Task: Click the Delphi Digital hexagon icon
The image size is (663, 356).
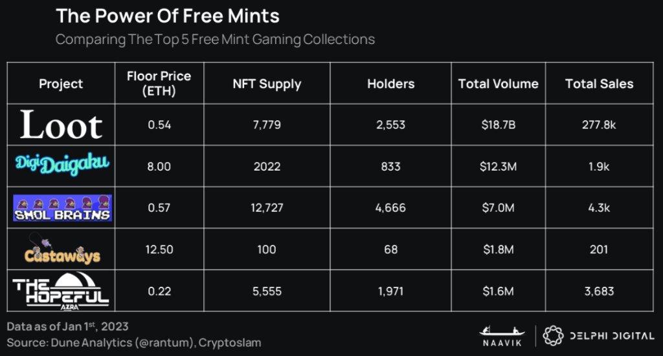Action: 552,336
